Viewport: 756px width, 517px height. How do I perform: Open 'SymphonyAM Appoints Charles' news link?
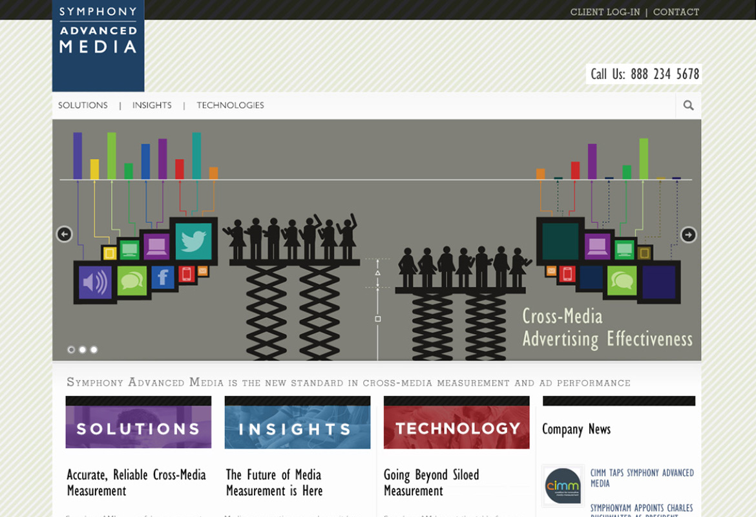(642, 511)
